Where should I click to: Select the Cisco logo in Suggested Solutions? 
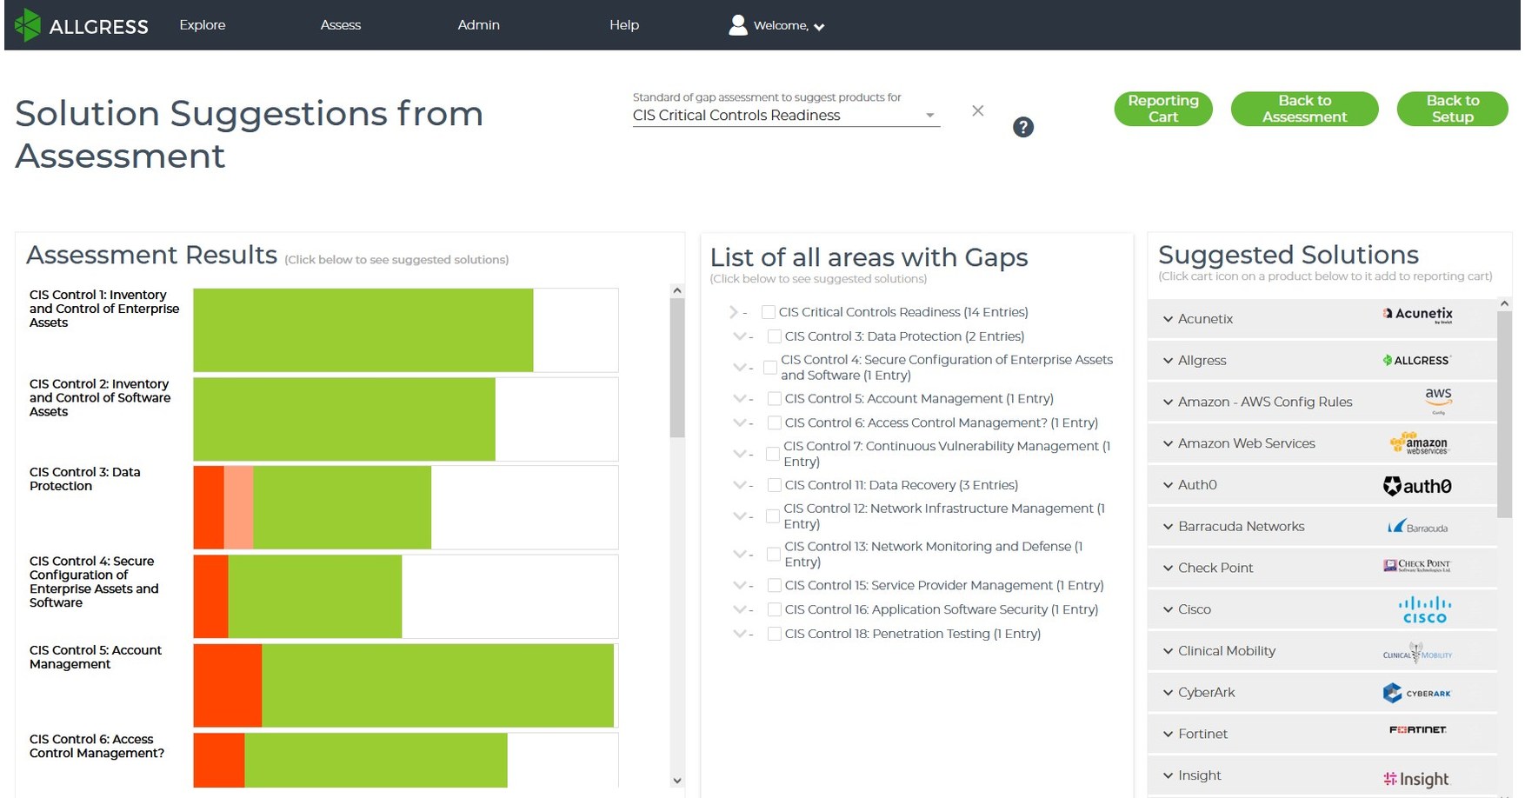(x=1425, y=608)
